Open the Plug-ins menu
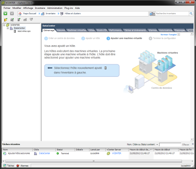This screenshot has width=196, height=169. [69, 8]
